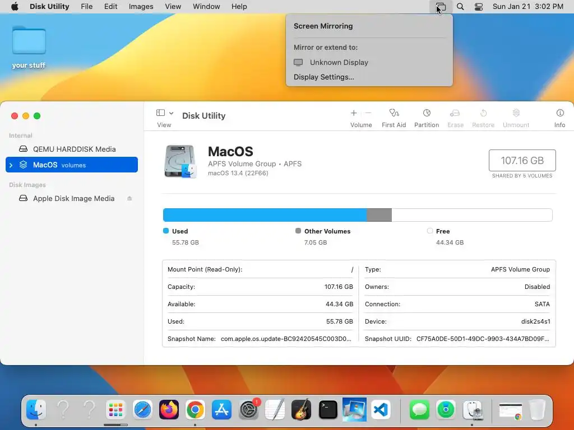The image size is (574, 430).
Task: Click the blue Used portion of usage bar
Action: [265, 215]
